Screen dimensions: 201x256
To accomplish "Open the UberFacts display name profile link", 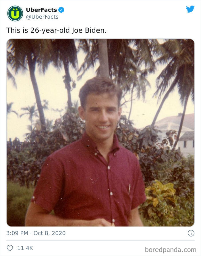I will pyautogui.click(x=42, y=10).
